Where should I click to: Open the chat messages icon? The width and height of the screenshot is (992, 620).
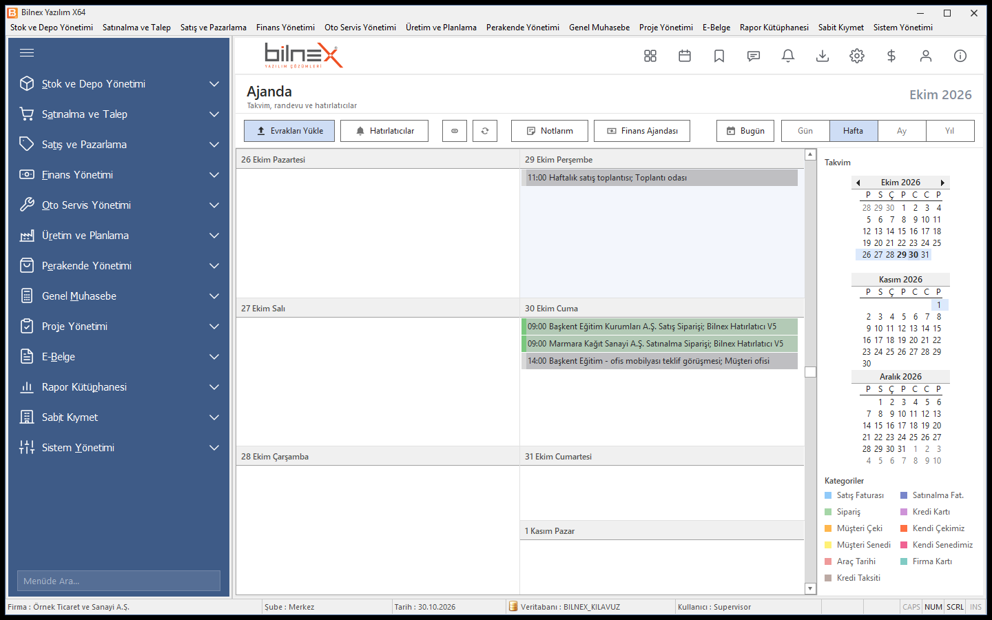[x=754, y=56]
